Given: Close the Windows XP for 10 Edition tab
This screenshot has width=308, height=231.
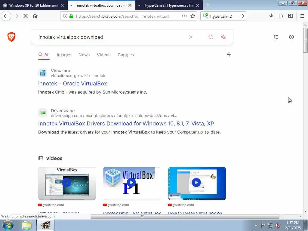Looking at the screenshot, I should pyautogui.click(x=62, y=5).
